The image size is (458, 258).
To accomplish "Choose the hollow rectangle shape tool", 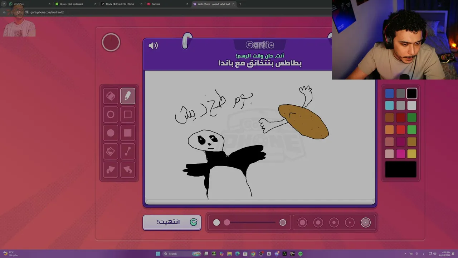I will (x=128, y=115).
